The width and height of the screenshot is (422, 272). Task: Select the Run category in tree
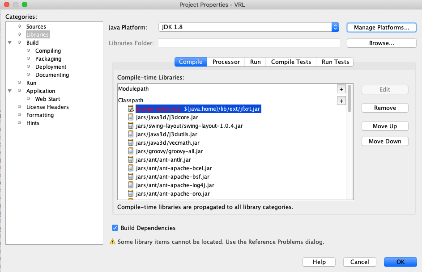pos(31,83)
